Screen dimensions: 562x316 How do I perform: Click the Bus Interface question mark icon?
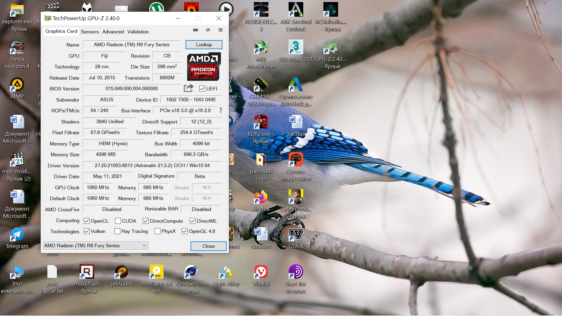tap(221, 110)
